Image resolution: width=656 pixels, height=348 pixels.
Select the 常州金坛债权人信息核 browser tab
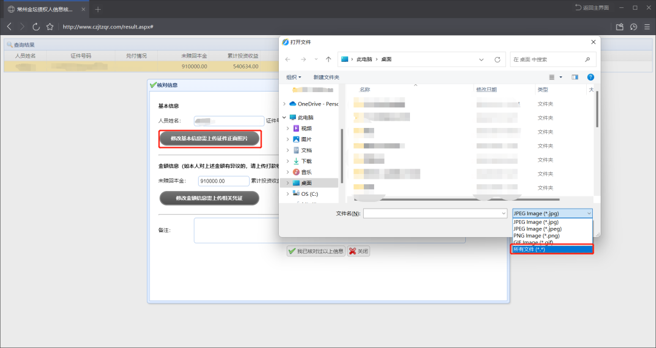[45, 9]
